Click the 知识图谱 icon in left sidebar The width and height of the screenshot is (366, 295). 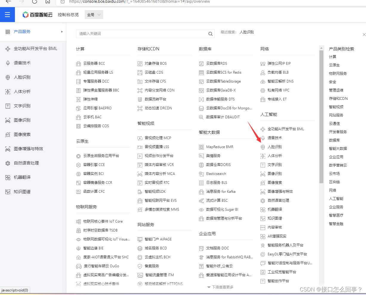[8, 192]
